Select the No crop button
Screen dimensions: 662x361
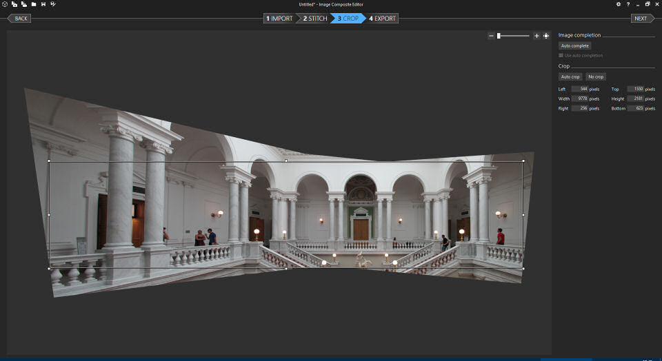[x=595, y=76]
